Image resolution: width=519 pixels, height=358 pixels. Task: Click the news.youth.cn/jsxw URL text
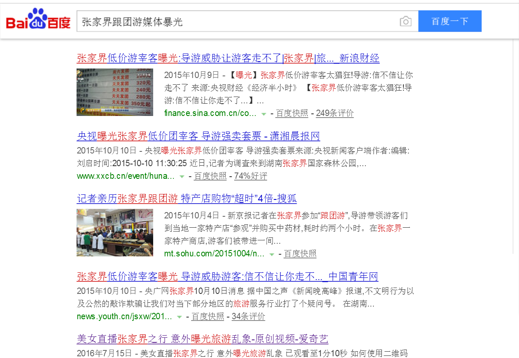(x=124, y=317)
